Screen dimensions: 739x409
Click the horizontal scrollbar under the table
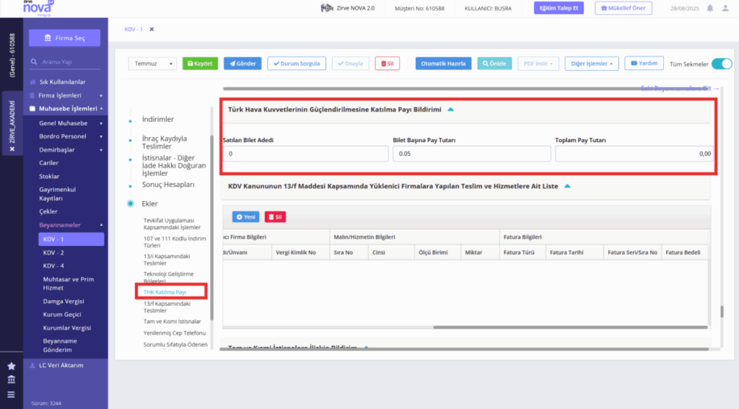(570, 327)
